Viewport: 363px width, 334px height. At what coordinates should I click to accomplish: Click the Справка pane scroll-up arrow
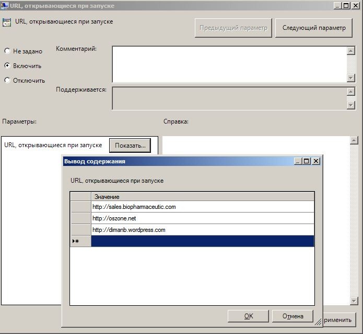click(x=354, y=140)
